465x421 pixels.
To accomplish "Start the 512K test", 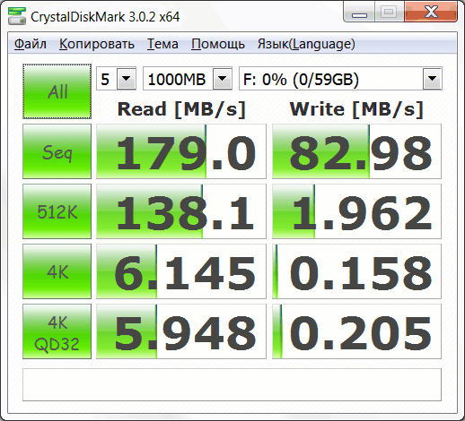I will [x=57, y=211].
